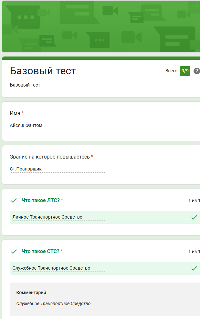This screenshot has width=200, height=319.
Task: Click the checkmark right of the 'Служебное Транспортное Средство' answer
Action: 194,268
